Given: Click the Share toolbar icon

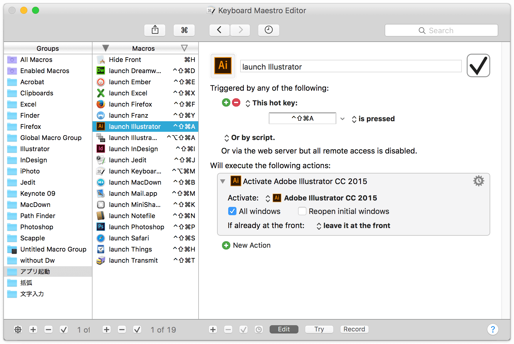Looking at the screenshot, I should (x=155, y=30).
